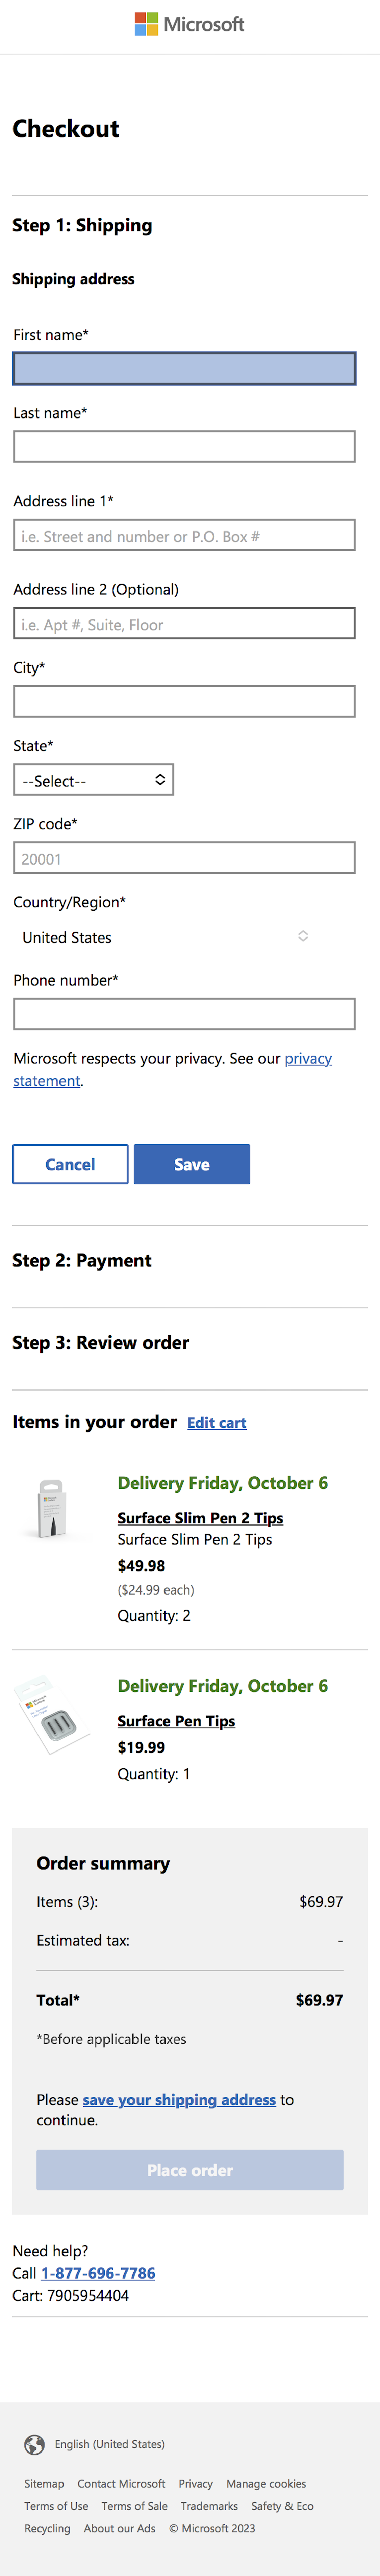Open the State dropdown
Screen dimensions: 380x2576
[93, 780]
